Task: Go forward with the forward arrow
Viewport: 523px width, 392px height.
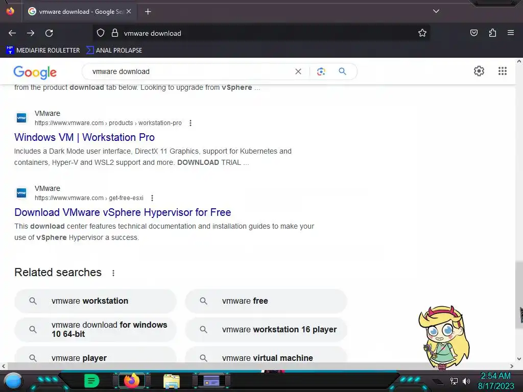Action: pos(31,33)
